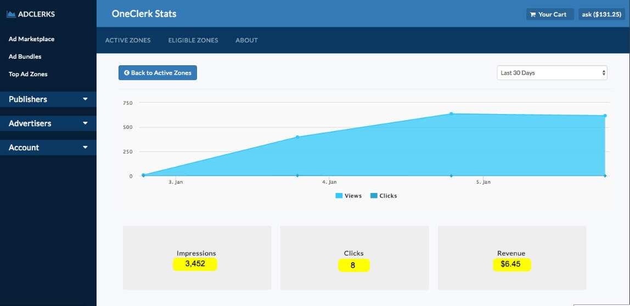Viewport: 630px width, 306px height.
Task: Open the Last 30 Days dropdown
Action: 552,73
